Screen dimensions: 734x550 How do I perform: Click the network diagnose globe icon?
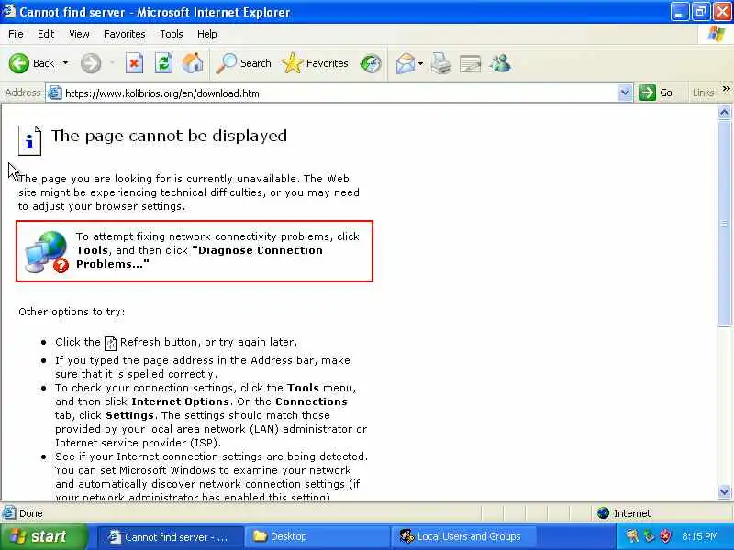(47, 251)
